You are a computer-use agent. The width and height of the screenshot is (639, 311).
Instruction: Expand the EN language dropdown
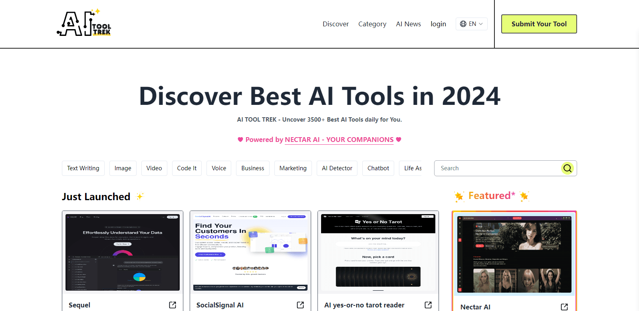pos(472,24)
